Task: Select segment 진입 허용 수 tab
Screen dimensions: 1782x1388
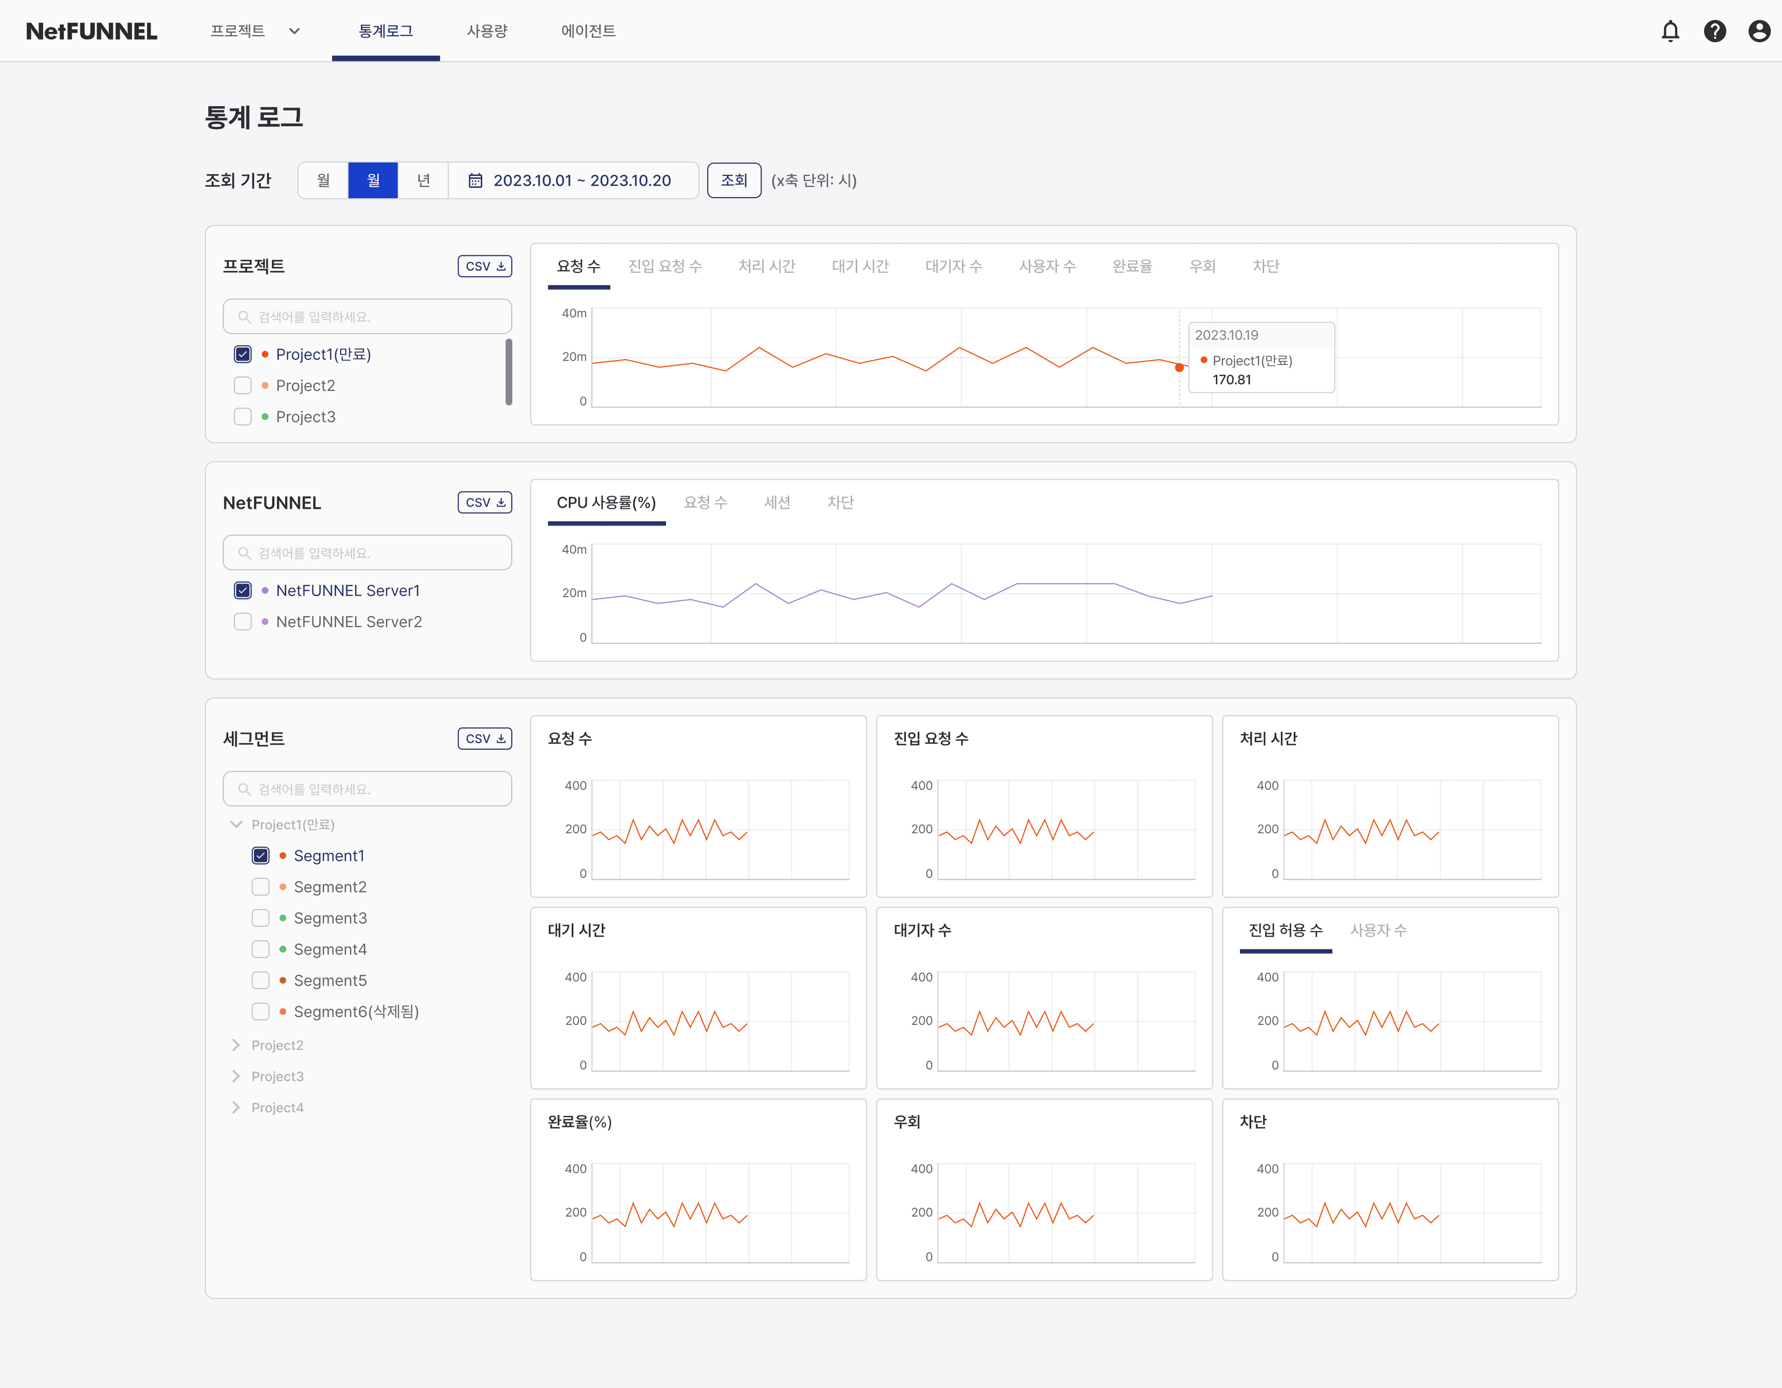Action: click(x=1286, y=930)
